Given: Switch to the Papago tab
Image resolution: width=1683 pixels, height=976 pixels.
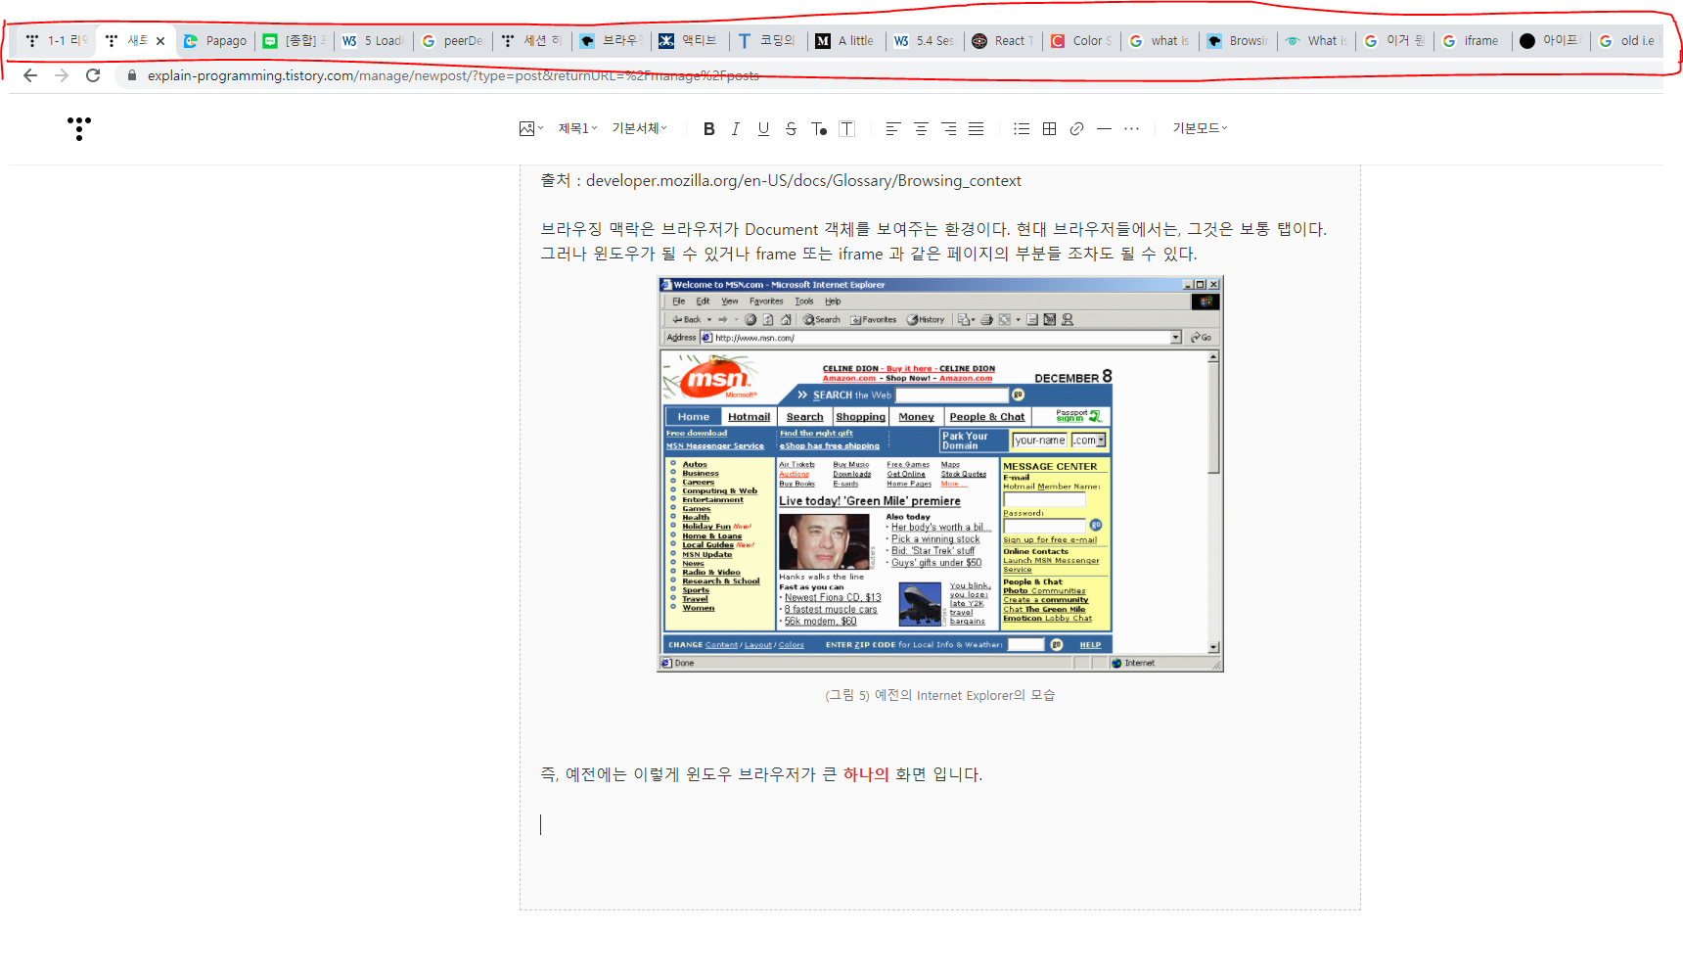Looking at the screenshot, I should coord(215,40).
